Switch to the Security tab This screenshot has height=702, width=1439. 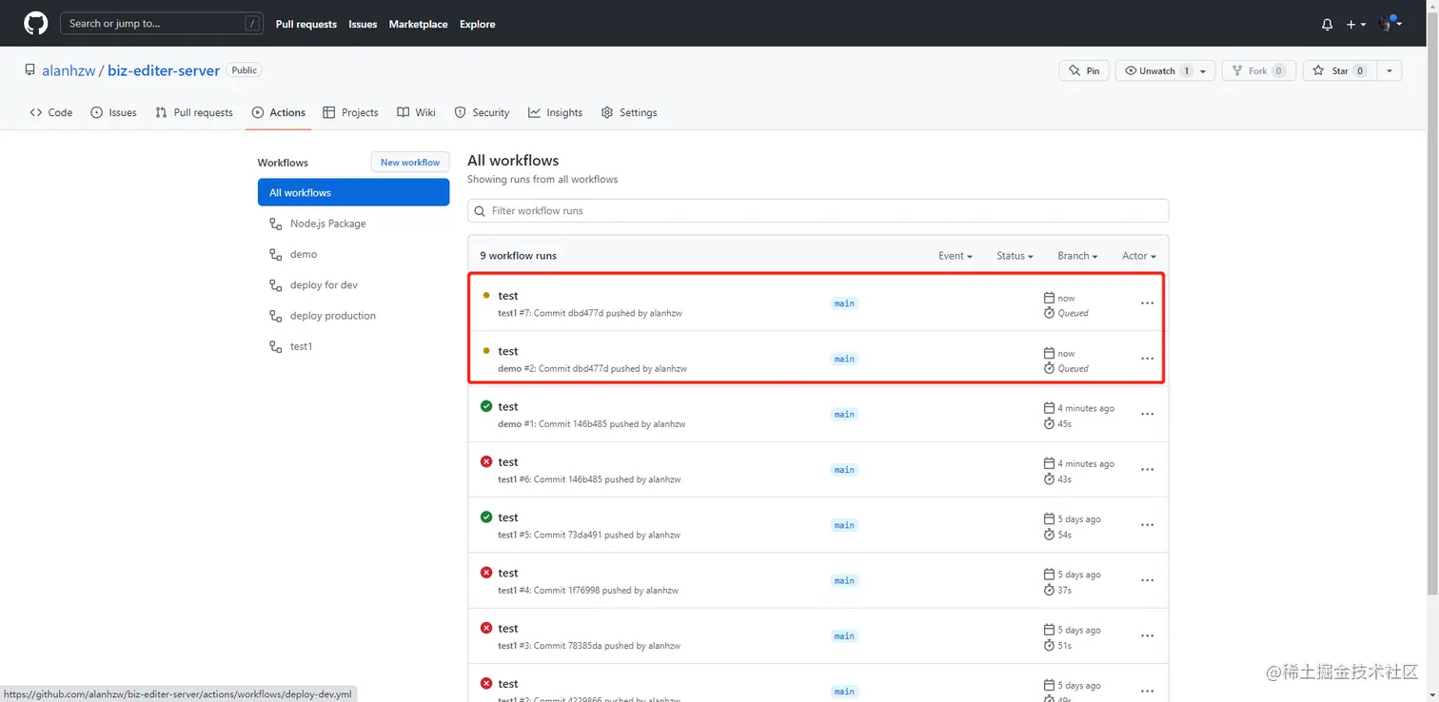tap(482, 112)
